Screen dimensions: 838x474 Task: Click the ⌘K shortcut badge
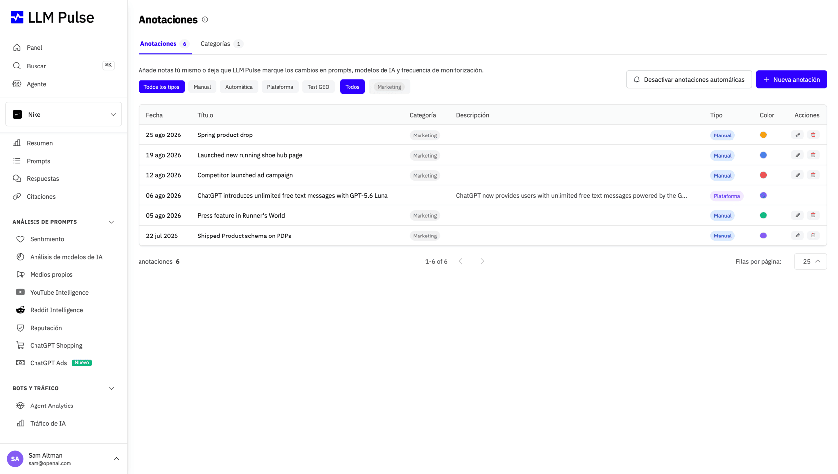pos(108,65)
